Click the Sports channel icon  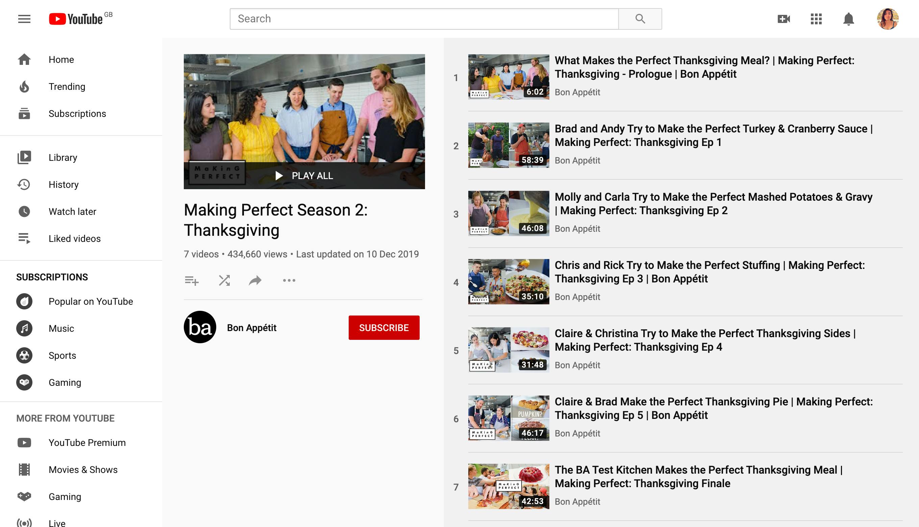[24, 355]
